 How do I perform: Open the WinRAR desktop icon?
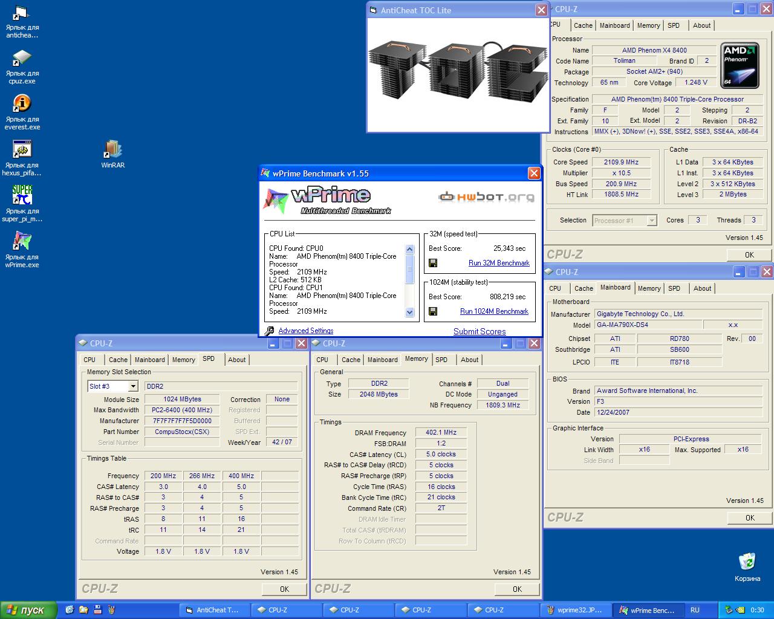(x=113, y=154)
